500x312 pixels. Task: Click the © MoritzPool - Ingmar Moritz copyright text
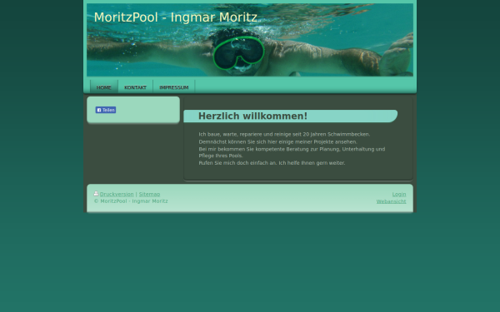(131, 201)
